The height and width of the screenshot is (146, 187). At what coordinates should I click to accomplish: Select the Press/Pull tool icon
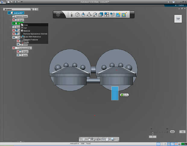click(83, 15)
